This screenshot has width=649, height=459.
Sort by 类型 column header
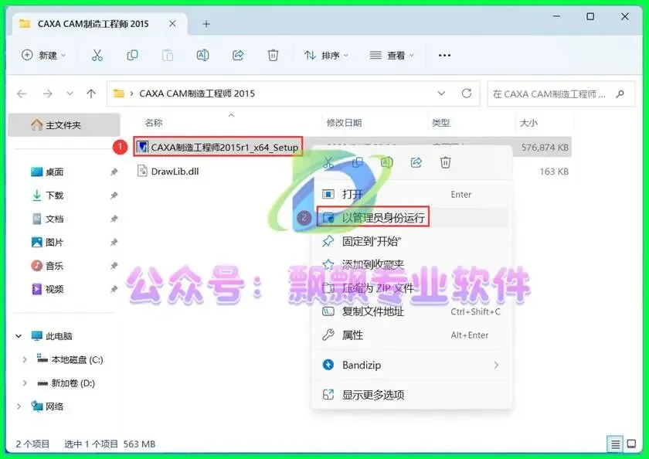pos(441,123)
